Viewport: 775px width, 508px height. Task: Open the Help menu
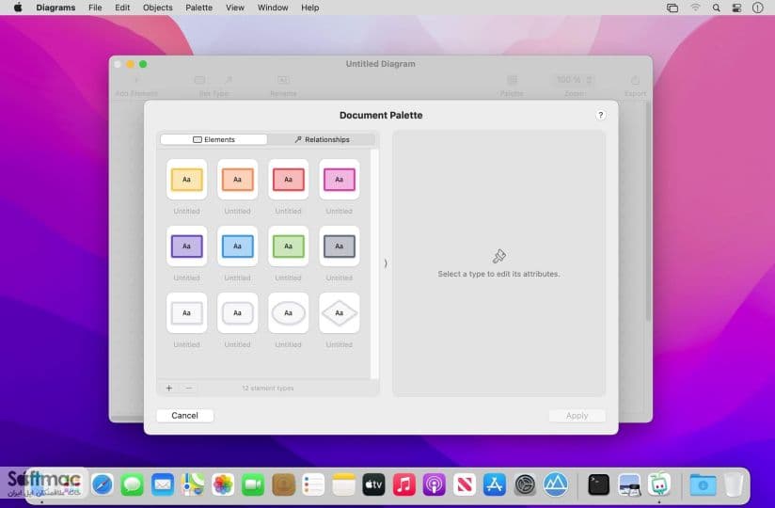coord(309,8)
